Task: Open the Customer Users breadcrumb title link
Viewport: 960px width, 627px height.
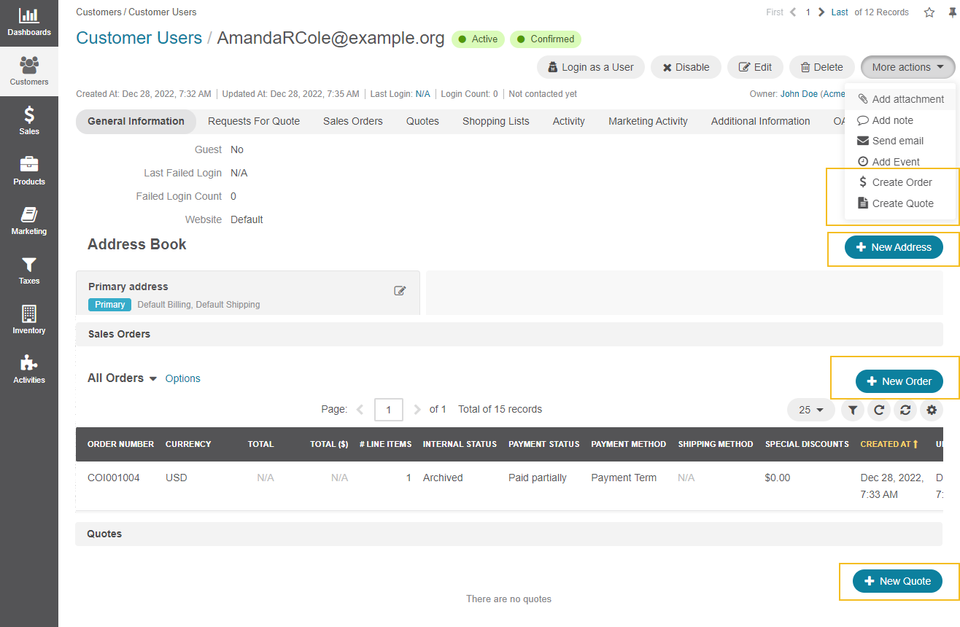Action: tap(139, 38)
